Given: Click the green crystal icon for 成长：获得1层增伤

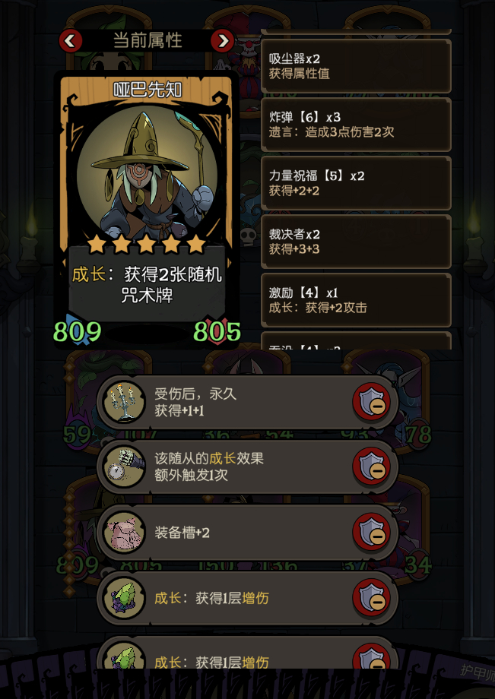Looking at the screenshot, I should [125, 598].
